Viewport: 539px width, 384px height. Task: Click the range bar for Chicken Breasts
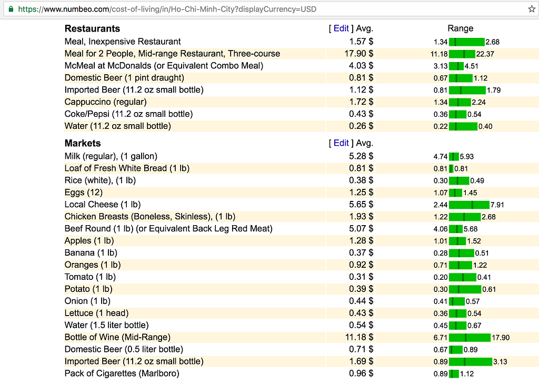pyautogui.click(x=465, y=217)
